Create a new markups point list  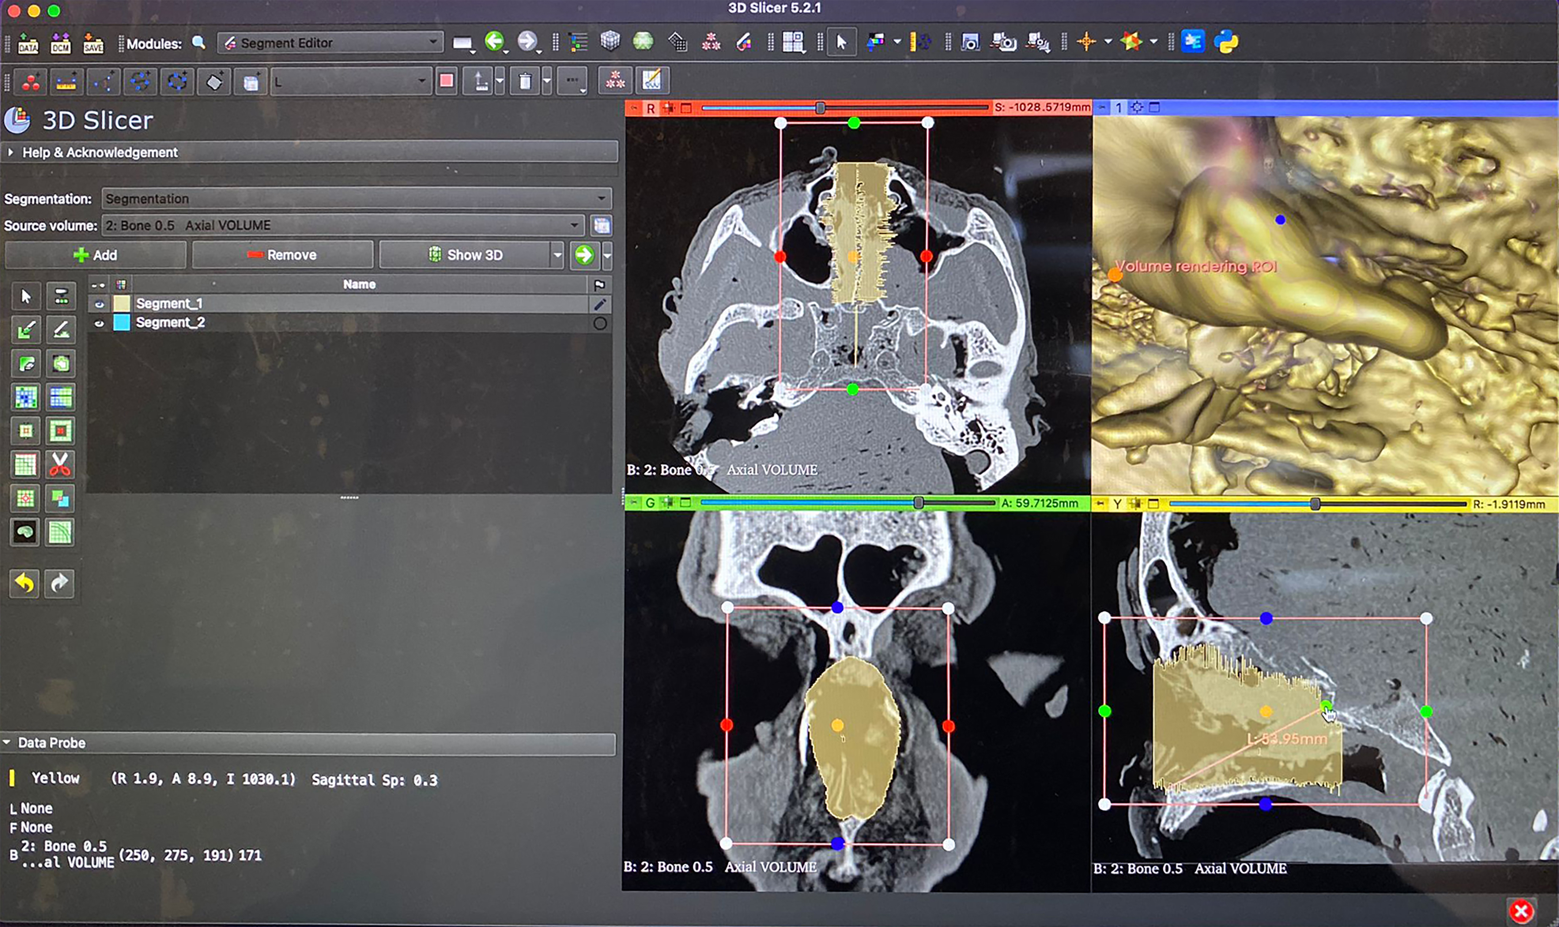(31, 81)
